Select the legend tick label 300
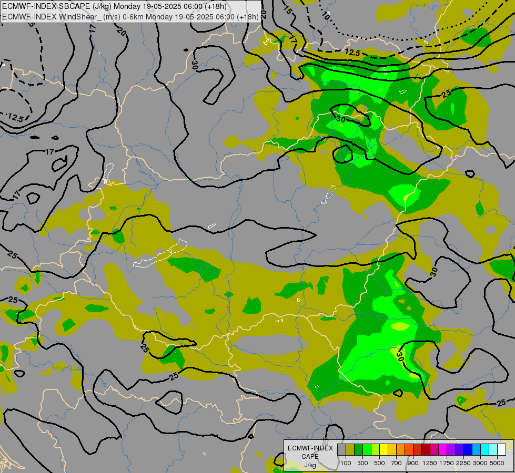This screenshot has height=473, width=515. [x=362, y=463]
